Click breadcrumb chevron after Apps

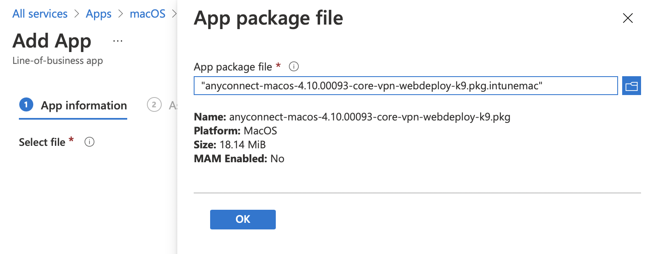point(121,14)
